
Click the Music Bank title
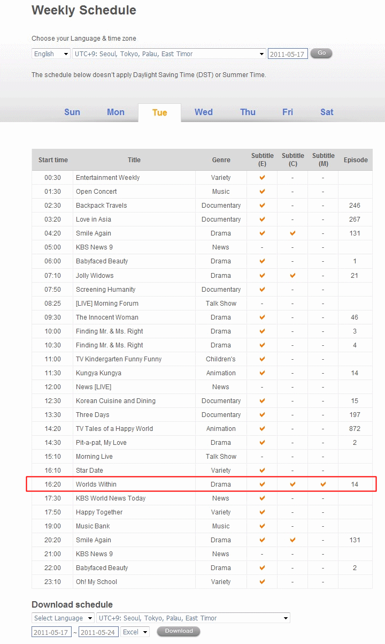93,526
